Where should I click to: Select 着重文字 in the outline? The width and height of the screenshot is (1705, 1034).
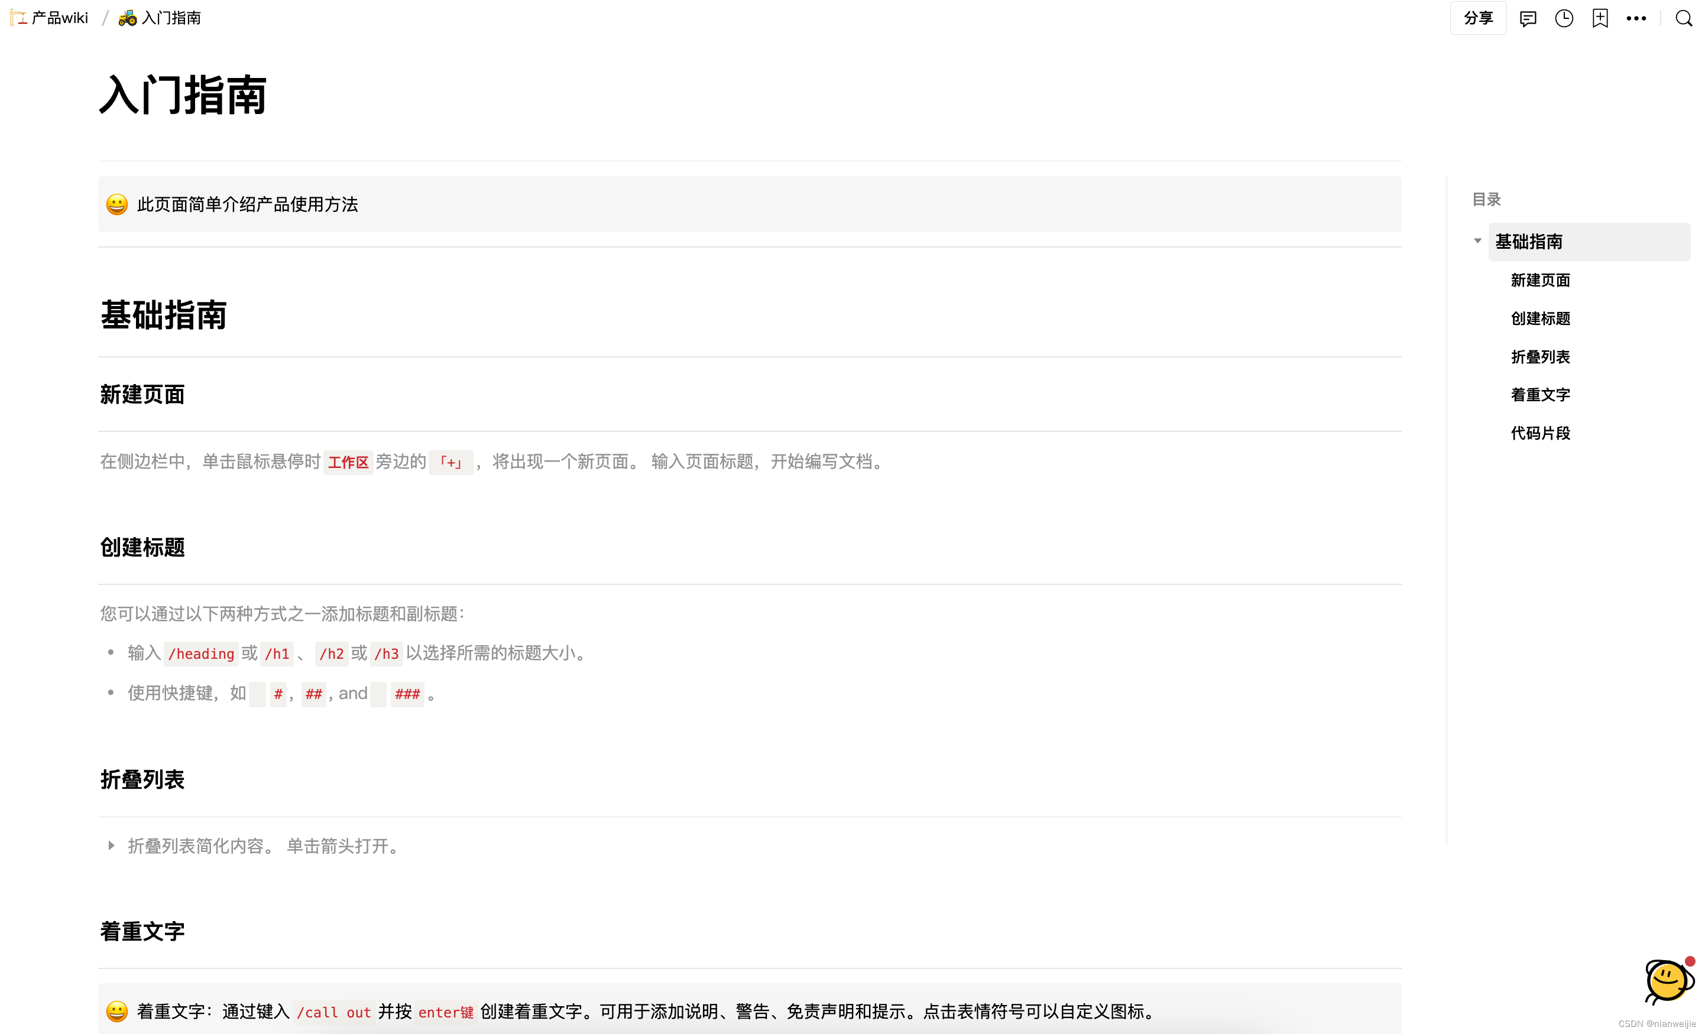[x=1540, y=395]
